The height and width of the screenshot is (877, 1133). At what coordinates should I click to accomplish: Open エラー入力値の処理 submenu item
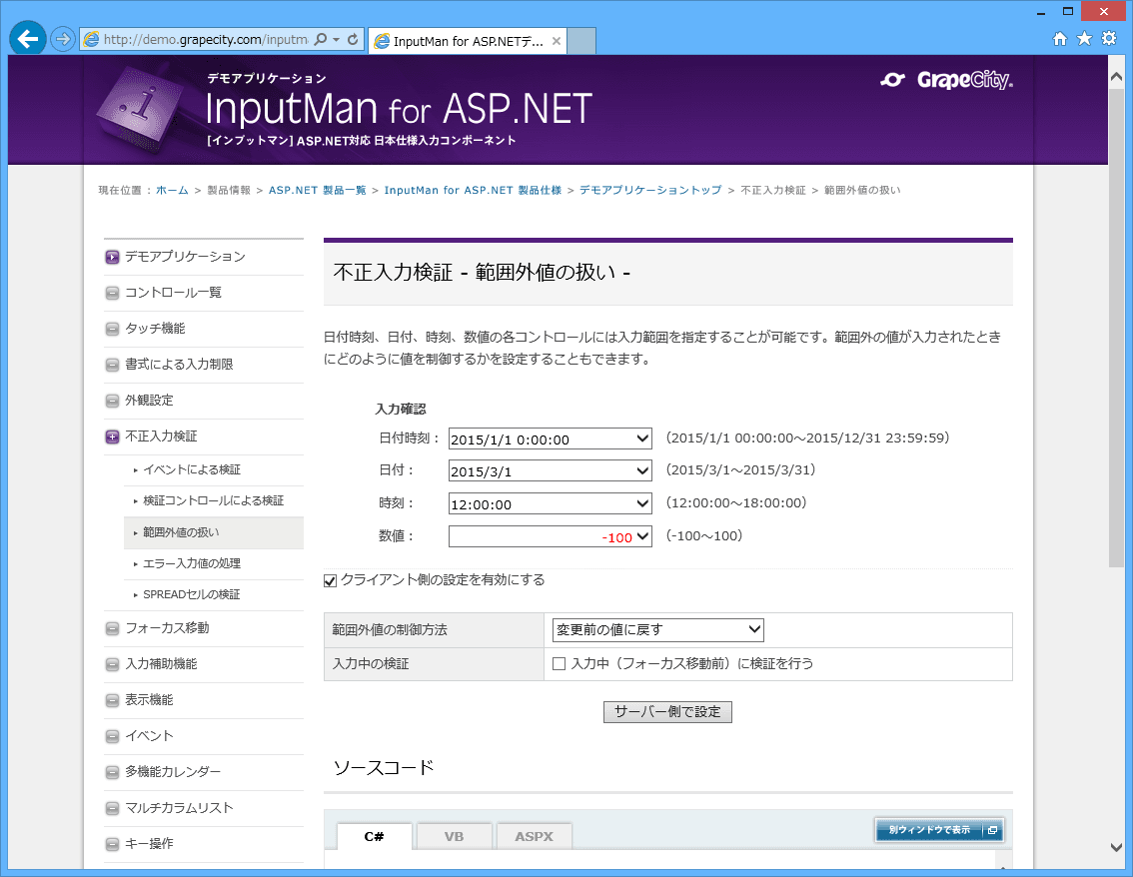[192, 563]
